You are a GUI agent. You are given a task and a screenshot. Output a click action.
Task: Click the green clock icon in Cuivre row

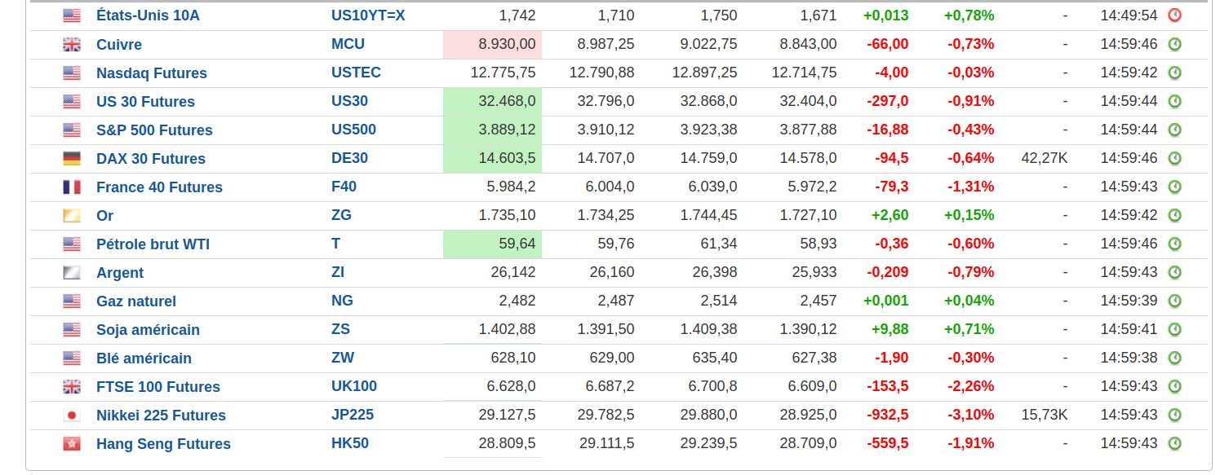(1174, 44)
